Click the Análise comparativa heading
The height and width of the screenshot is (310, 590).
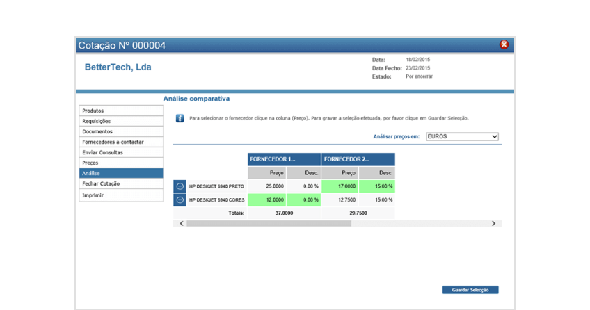(x=196, y=99)
